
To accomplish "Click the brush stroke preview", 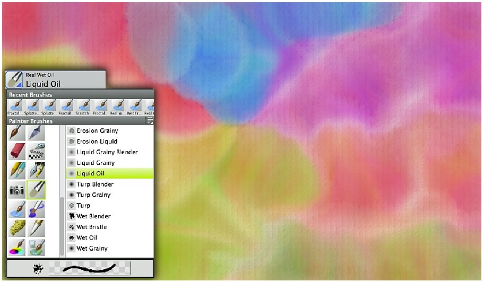I will click(x=90, y=268).
